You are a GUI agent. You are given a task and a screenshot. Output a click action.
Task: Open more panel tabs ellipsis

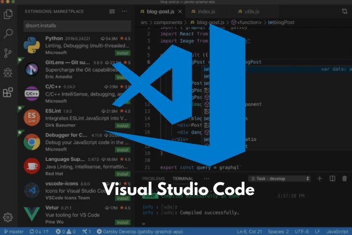coord(207,179)
